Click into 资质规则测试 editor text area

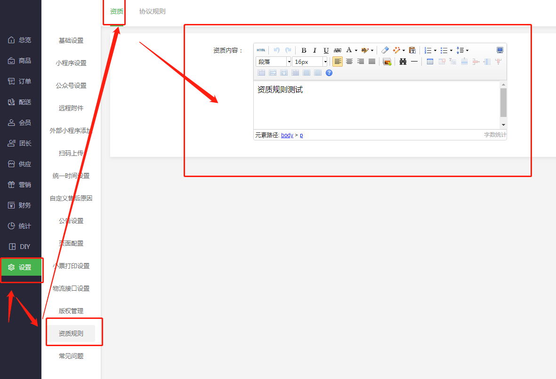377,105
